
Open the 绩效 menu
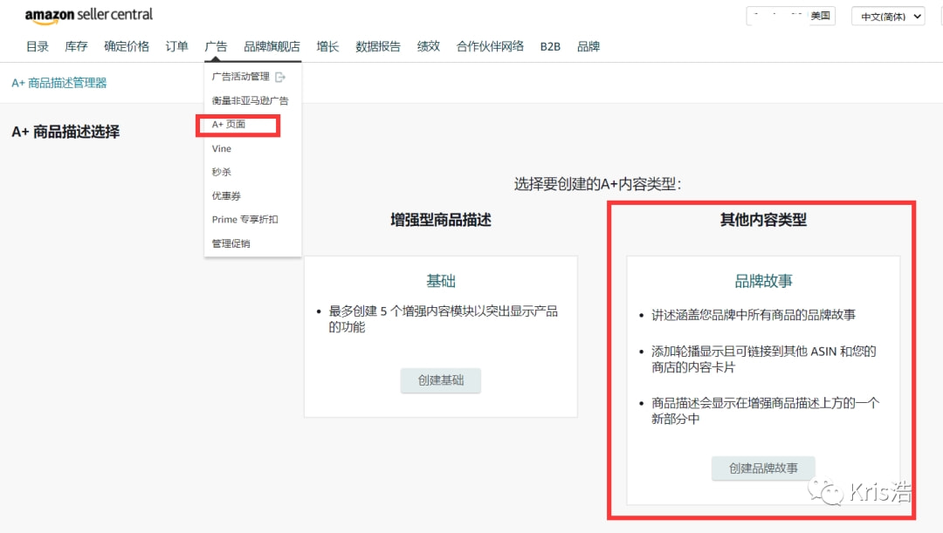428,46
